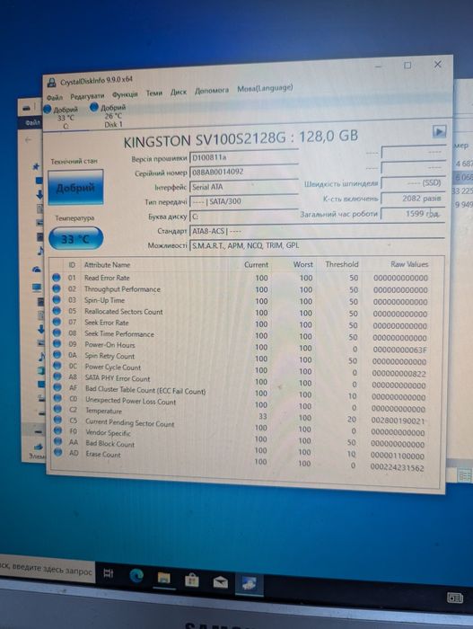
Task: Click the SATA/300 transfer mode field
Action: [x=244, y=201]
